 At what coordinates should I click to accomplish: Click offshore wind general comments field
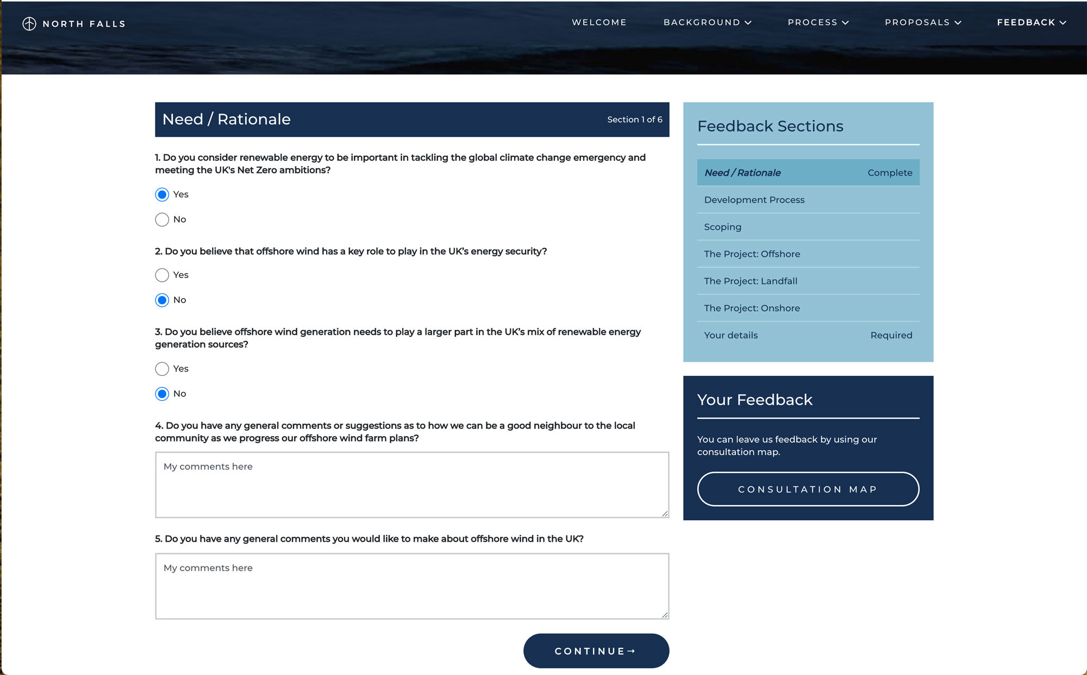pyautogui.click(x=411, y=585)
